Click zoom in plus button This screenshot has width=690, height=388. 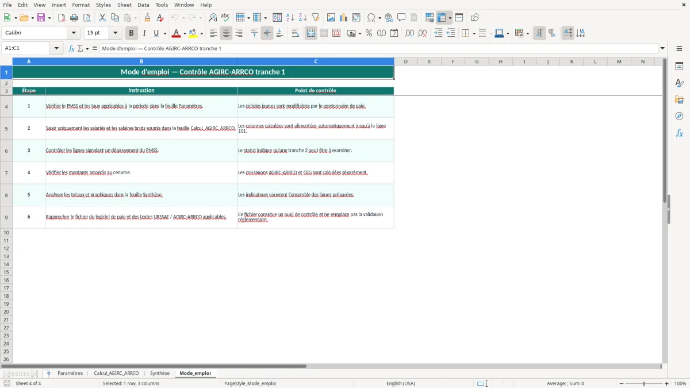666,383
